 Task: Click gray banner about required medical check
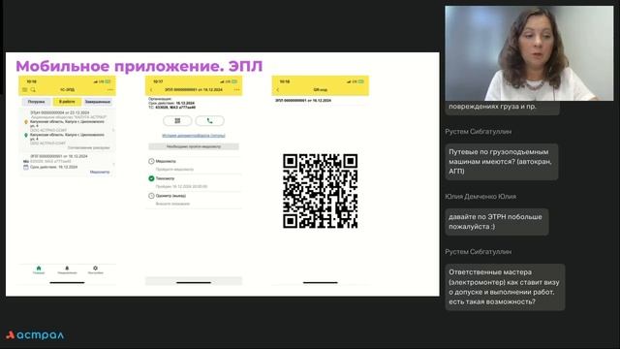pyautogui.click(x=194, y=146)
